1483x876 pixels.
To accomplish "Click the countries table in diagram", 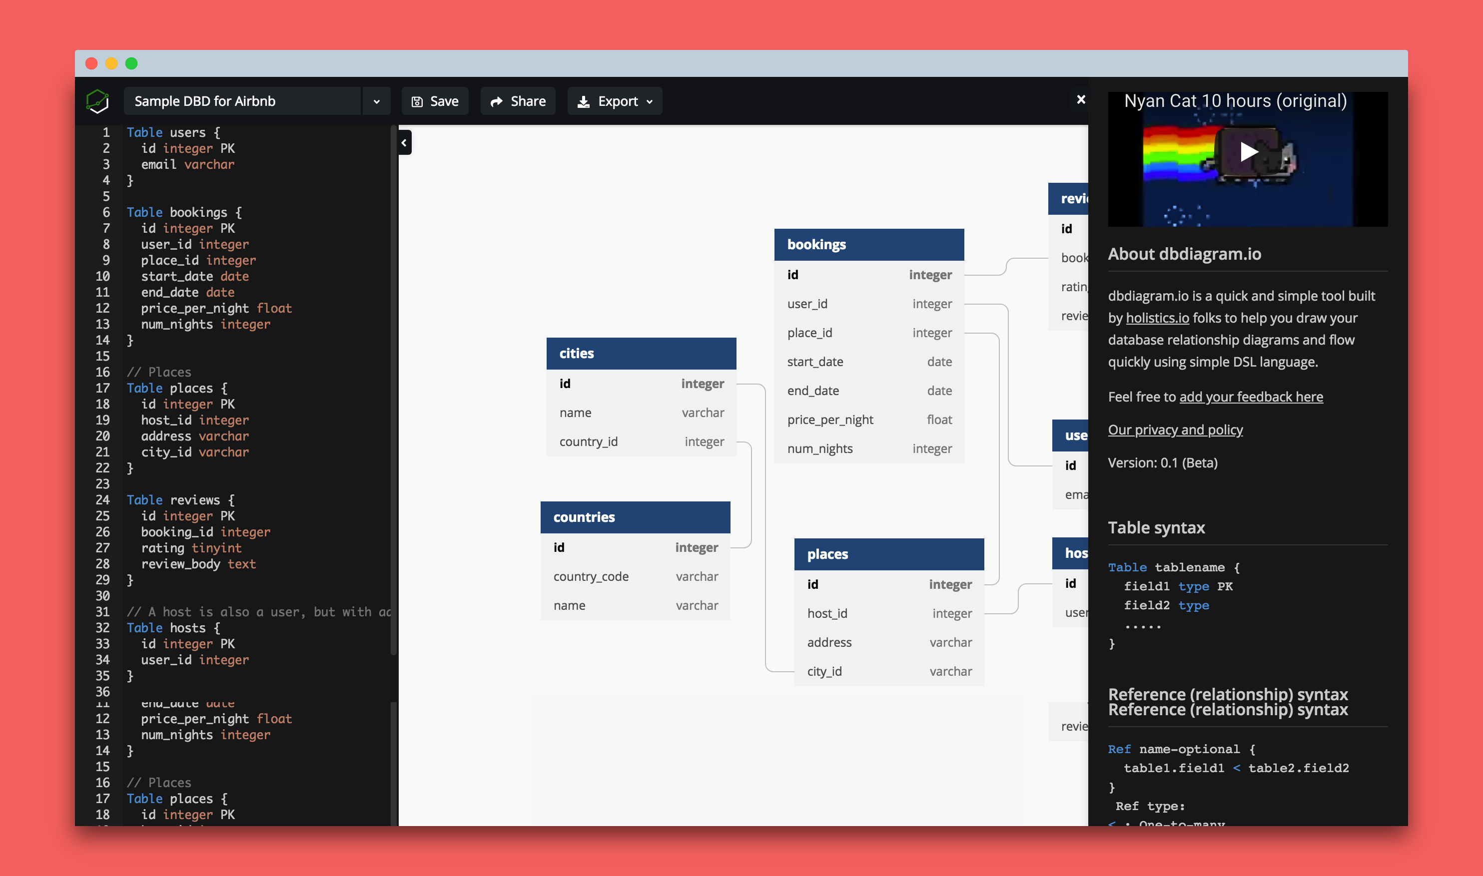I will click(637, 516).
